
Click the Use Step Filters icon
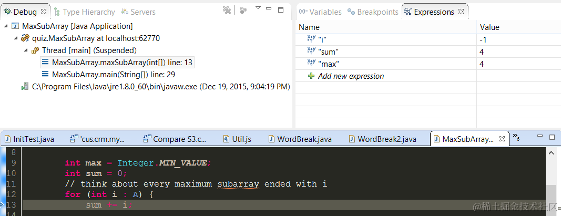[243, 10]
